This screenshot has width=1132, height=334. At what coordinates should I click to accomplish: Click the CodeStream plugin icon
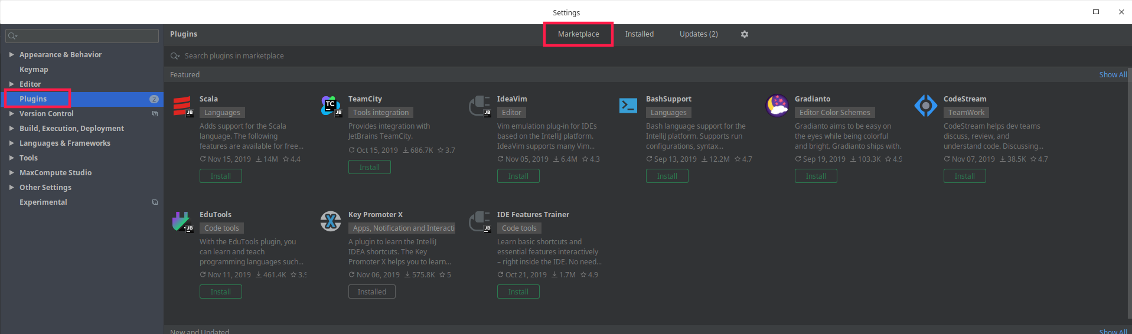click(x=926, y=106)
